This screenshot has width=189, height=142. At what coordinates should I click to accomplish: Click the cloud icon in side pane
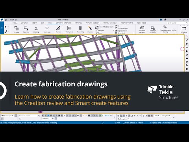[x=187, y=58]
